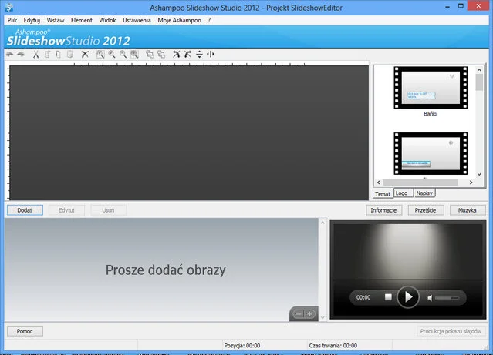493x355 pixels.
Task: Switch to the Napisy tab
Action: (x=424, y=193)
